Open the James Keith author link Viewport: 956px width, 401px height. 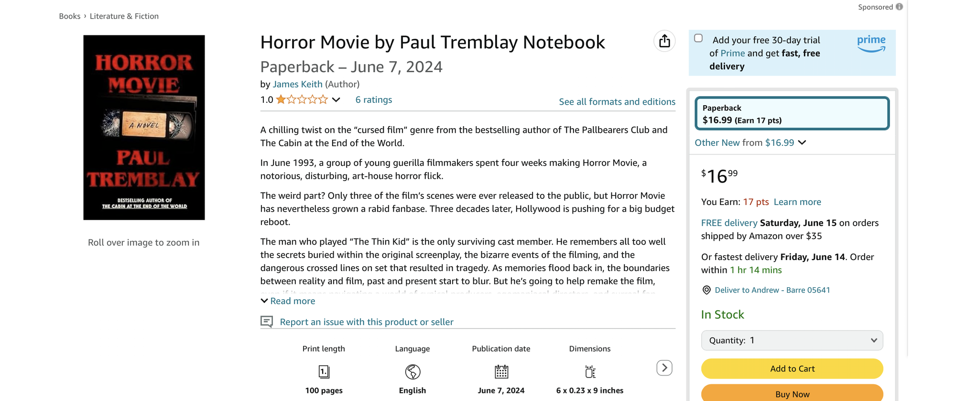(x=297, y=84)
